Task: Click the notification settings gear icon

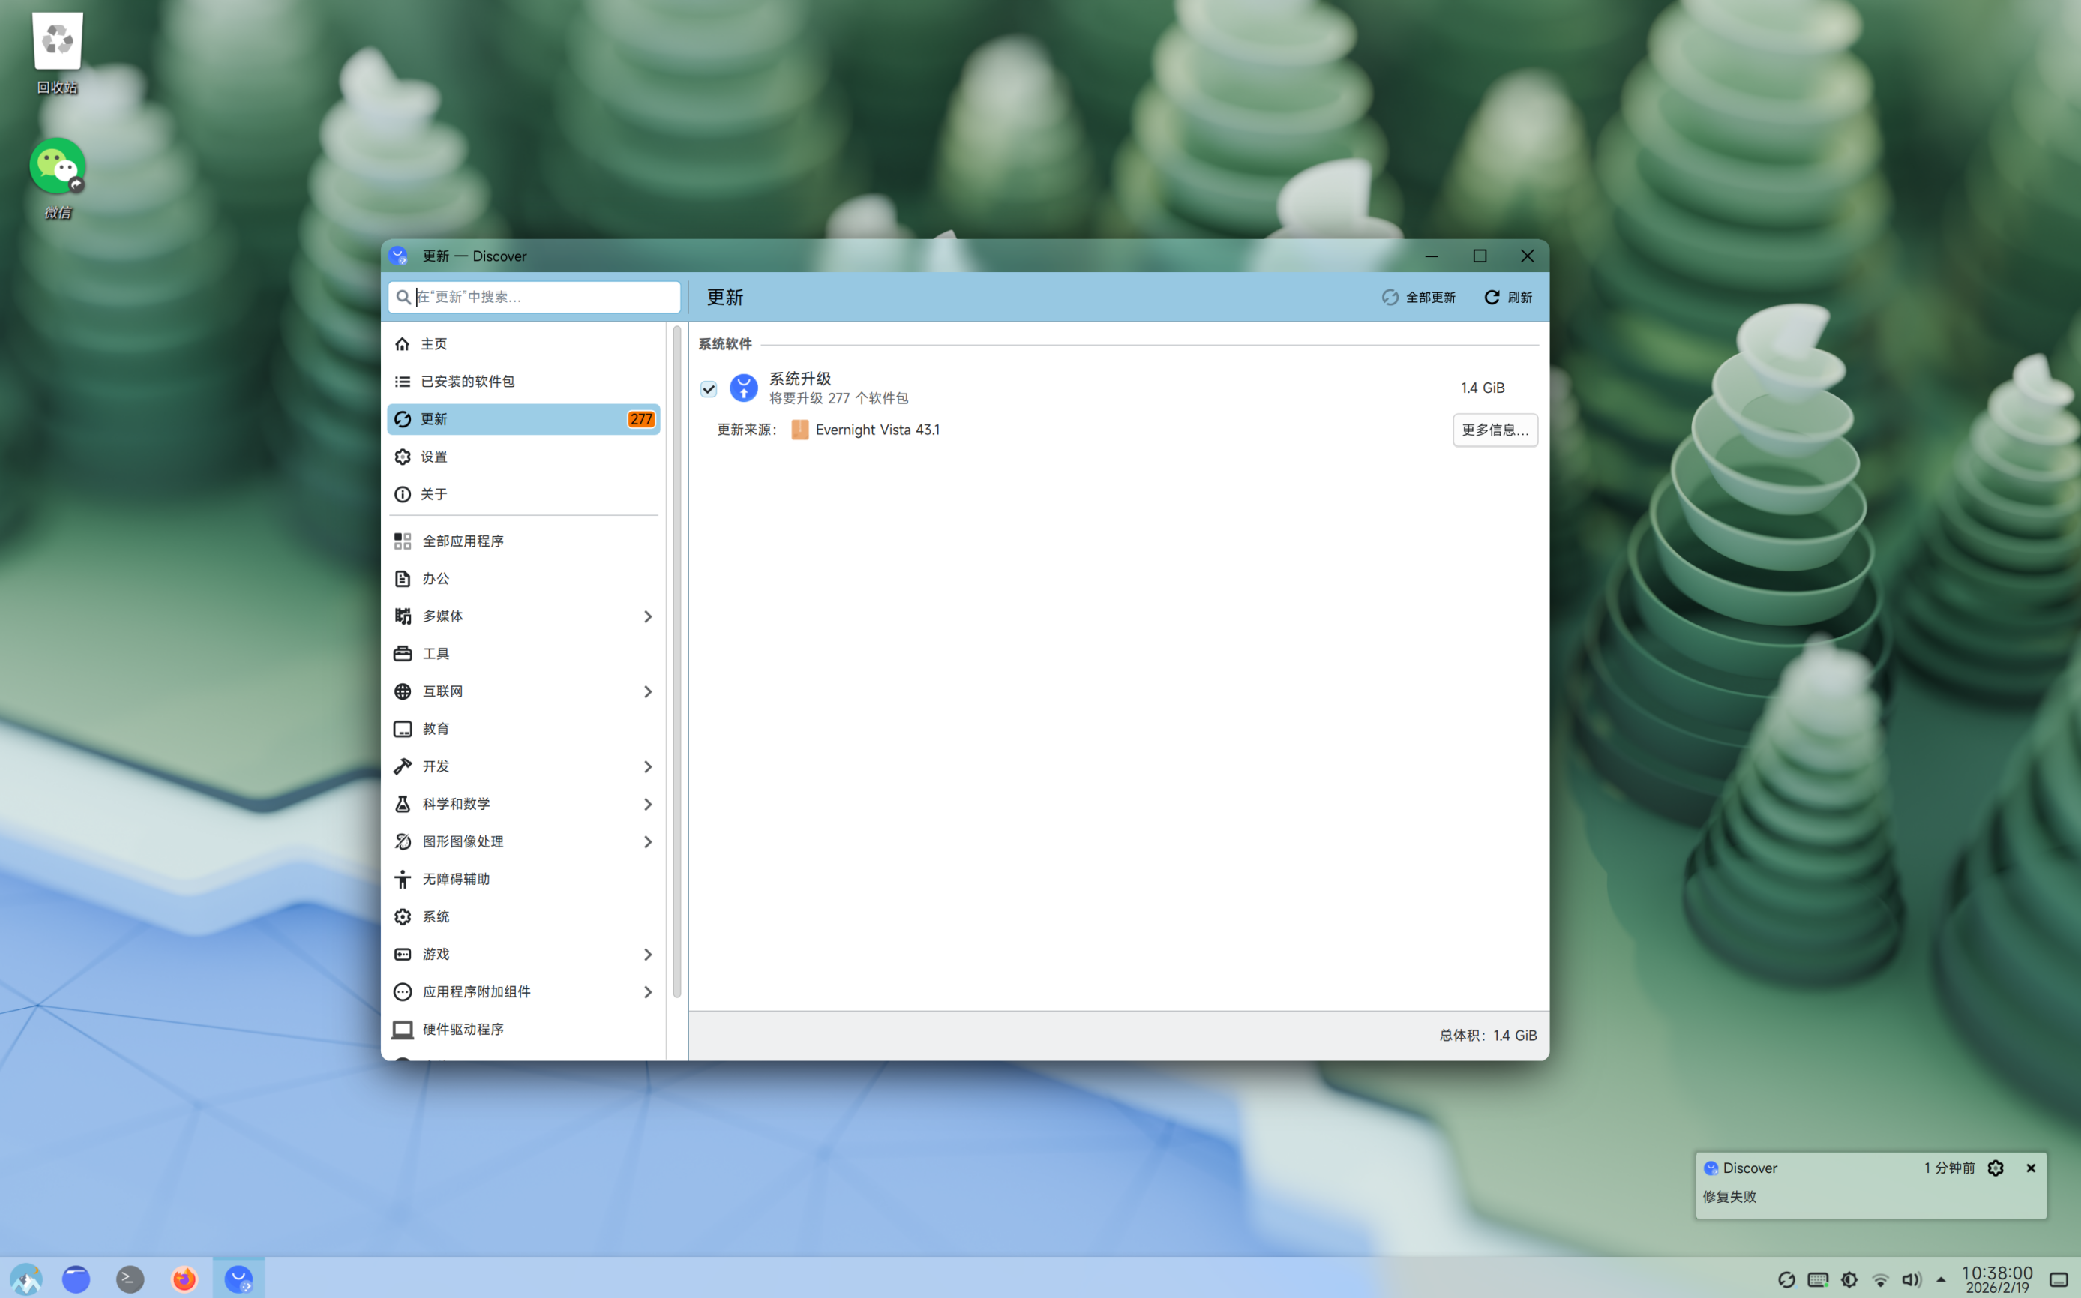Action: tap(1996, 1168)
